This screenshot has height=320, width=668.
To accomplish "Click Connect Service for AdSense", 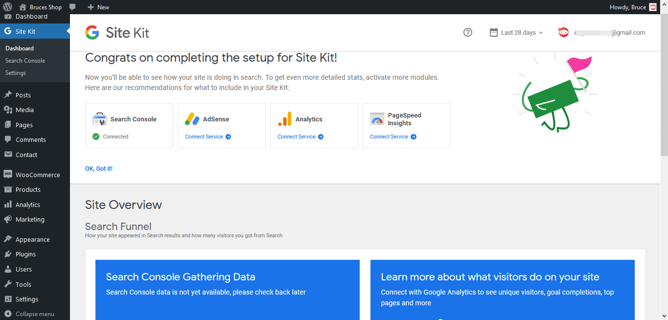I will click(208, 137).
